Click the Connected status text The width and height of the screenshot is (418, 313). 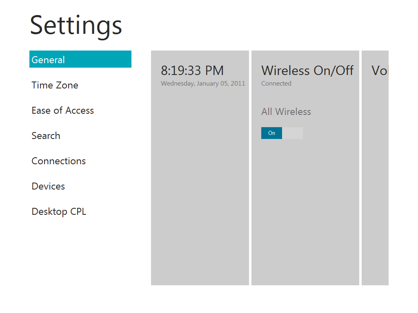pos(276,84)
